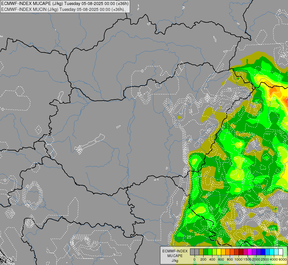Click the legend label 800
This screenshot has height=265, width=288.
(x=230, y=259)
